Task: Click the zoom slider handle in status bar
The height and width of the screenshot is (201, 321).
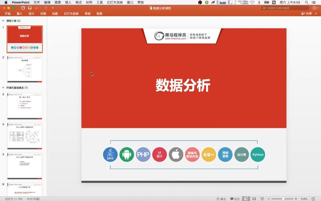Action: coord(283,199)
